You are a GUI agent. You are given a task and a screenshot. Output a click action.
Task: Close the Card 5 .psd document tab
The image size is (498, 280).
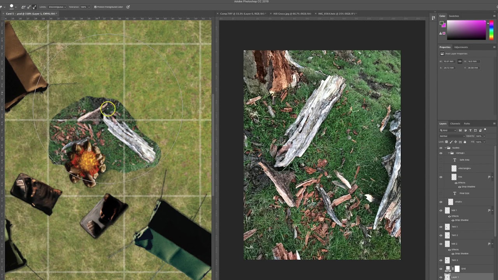click(x=3, y=14)
